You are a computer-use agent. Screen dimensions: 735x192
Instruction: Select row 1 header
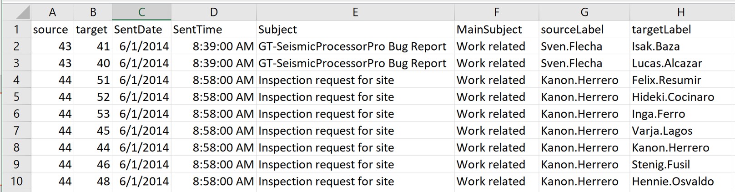(16, 30)
